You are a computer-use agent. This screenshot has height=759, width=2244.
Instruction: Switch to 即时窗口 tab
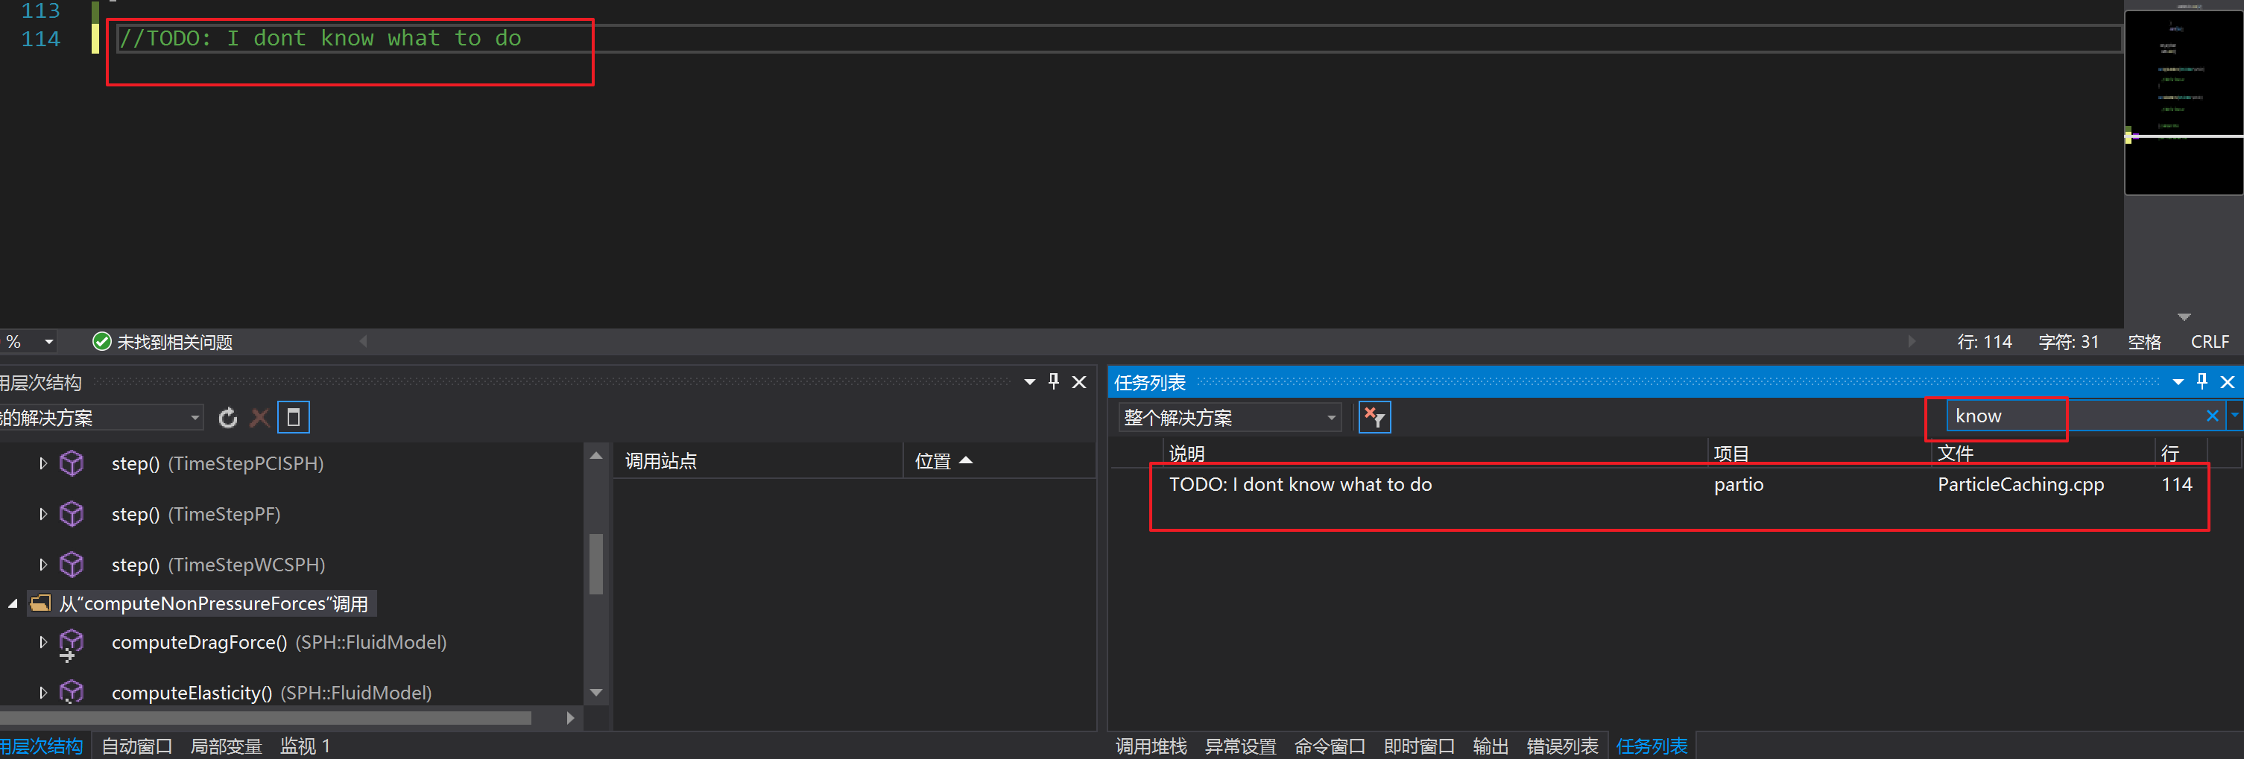pyautogui.click(x=1419, y=746)
